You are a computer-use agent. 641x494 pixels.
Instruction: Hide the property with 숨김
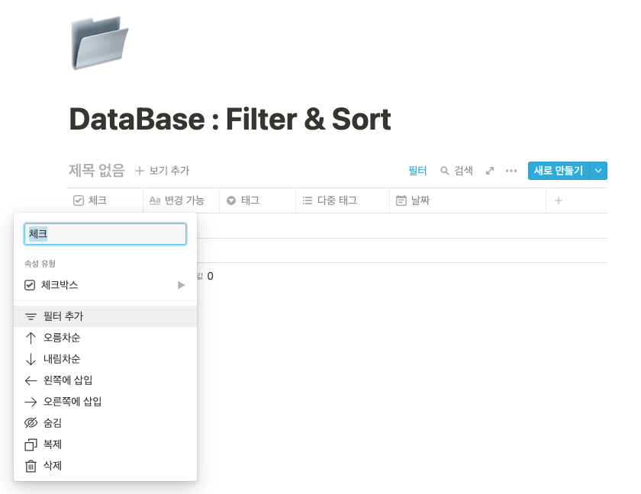point(105,423)
